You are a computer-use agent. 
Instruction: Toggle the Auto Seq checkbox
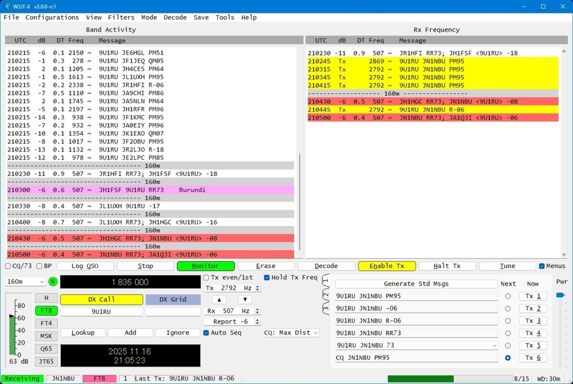click(x=206, y=333)
